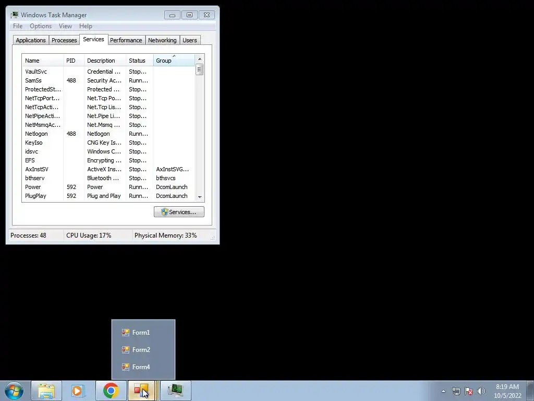Maximize the Windows Task Manager window
The height and width of the screenshot is (401, 534).
point(189,15)
